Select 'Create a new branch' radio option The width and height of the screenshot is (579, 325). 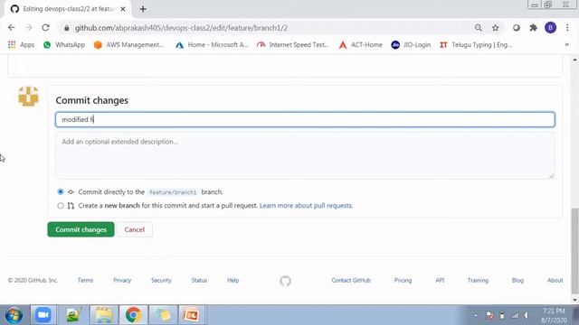point(61,206)
